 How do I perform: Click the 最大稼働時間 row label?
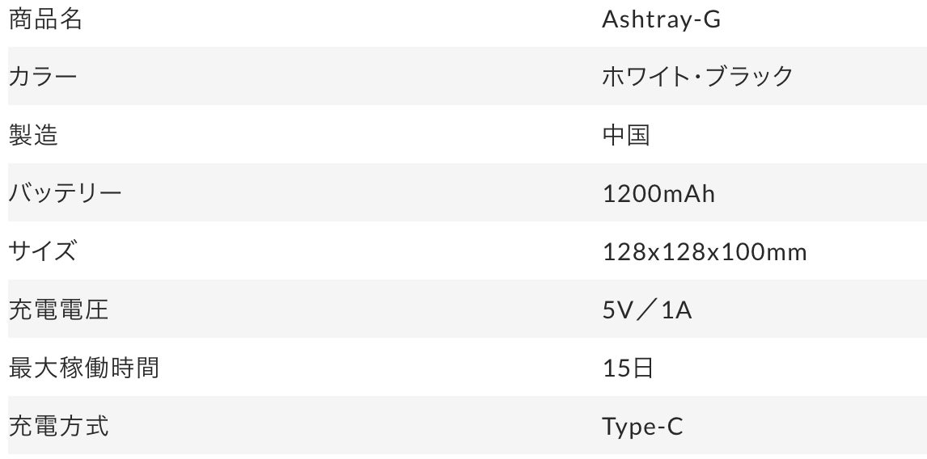[x=83, y=368]
